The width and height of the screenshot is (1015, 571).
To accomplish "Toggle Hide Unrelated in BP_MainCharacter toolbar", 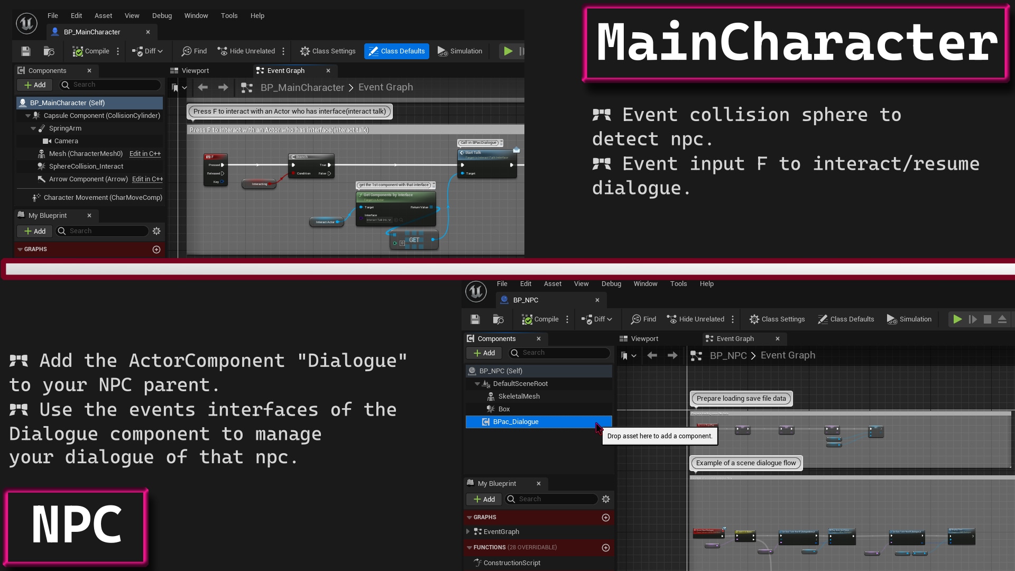I will pos(246,51).
